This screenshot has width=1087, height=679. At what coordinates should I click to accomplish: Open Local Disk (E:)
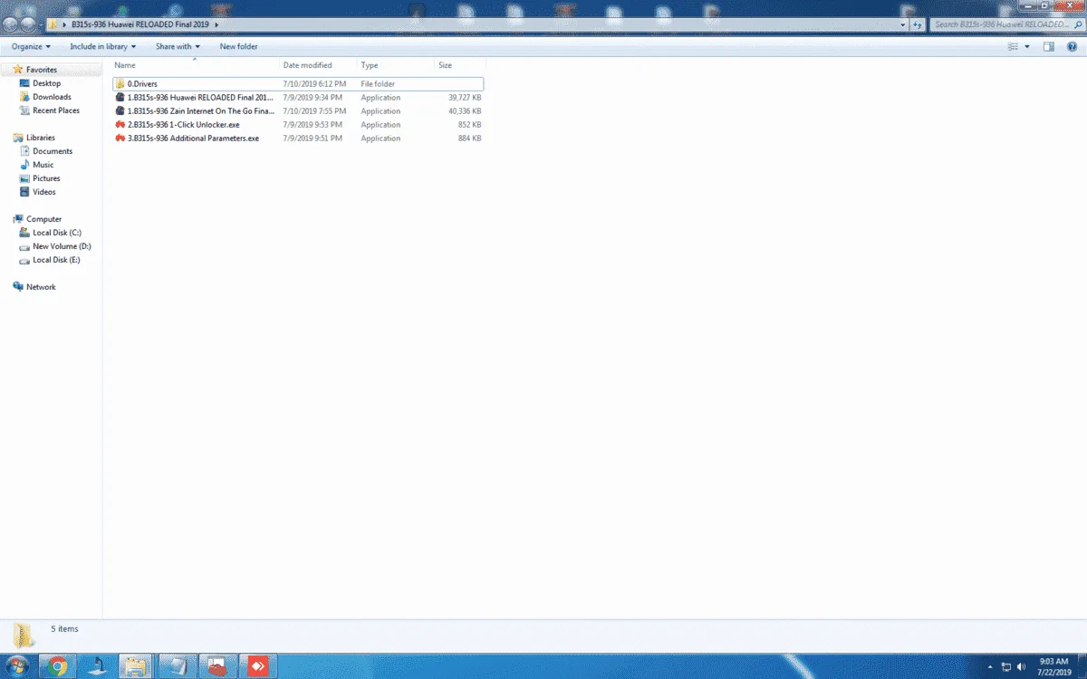click(56, 260)
